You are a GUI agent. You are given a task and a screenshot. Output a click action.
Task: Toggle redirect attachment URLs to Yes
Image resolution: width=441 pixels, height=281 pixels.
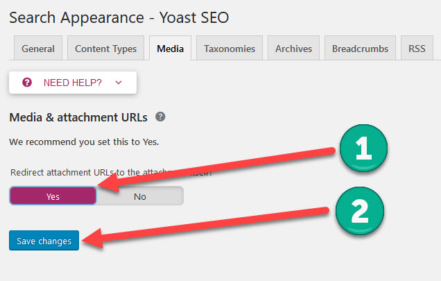53,196
